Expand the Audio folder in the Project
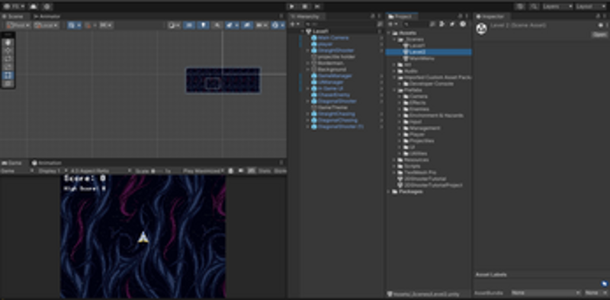Image resolution: width=610 pixels, height=300 pixels. pos(394,71)
